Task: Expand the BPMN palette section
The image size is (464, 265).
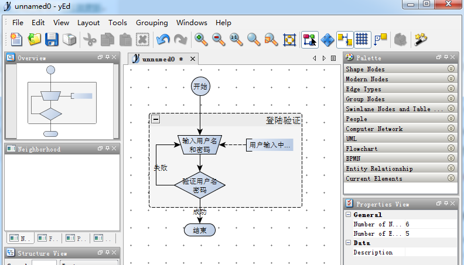Action: click(401, 159)
